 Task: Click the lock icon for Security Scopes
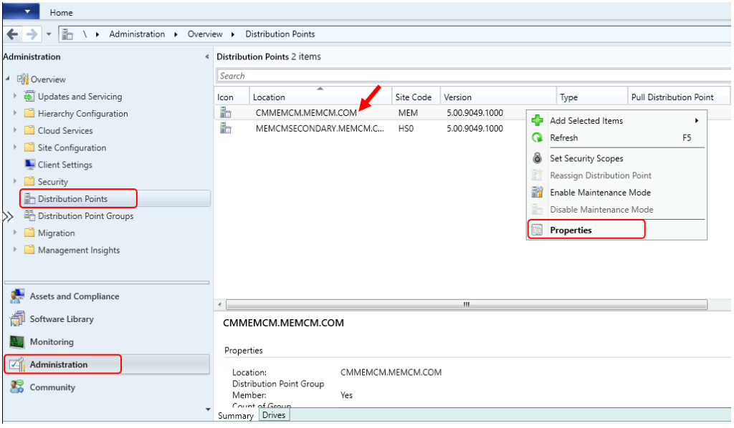click(538, 158)
